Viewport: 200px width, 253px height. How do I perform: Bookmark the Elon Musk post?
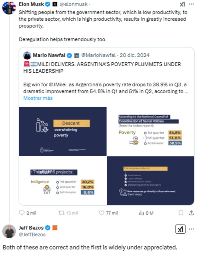(181, 213)
